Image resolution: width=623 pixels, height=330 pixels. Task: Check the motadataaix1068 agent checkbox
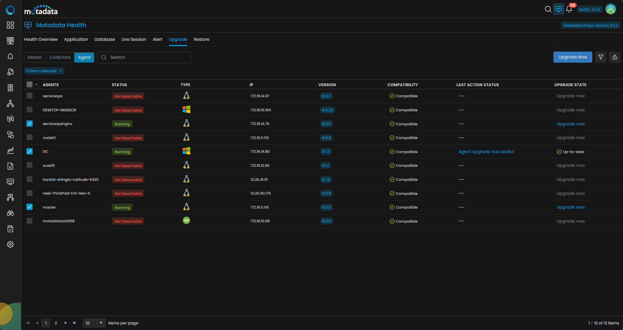click(x=30, y=221)
